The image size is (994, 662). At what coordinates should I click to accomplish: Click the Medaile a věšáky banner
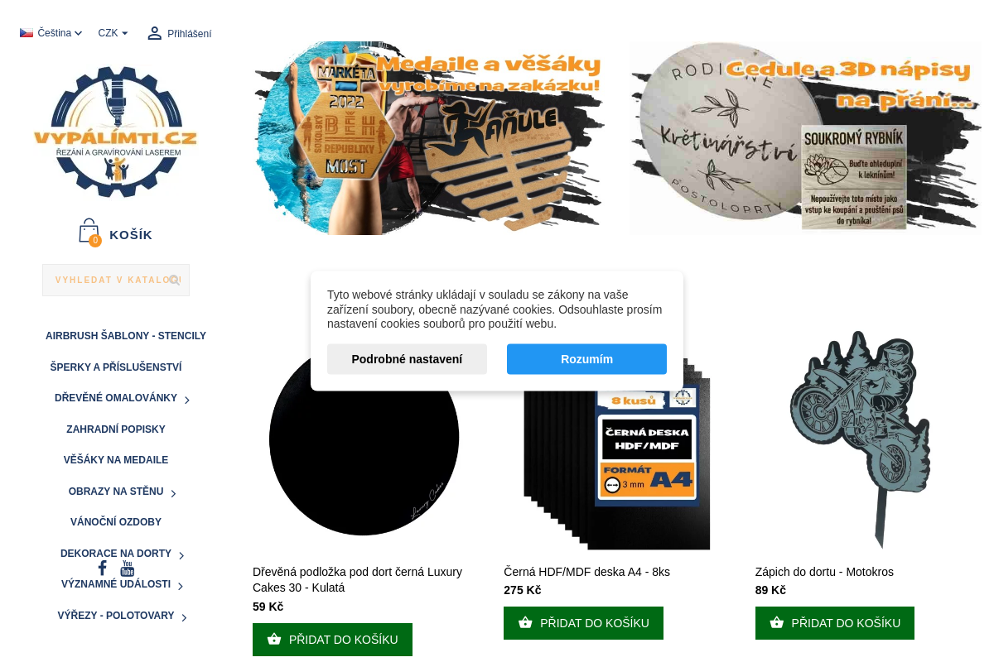(429, 137)
